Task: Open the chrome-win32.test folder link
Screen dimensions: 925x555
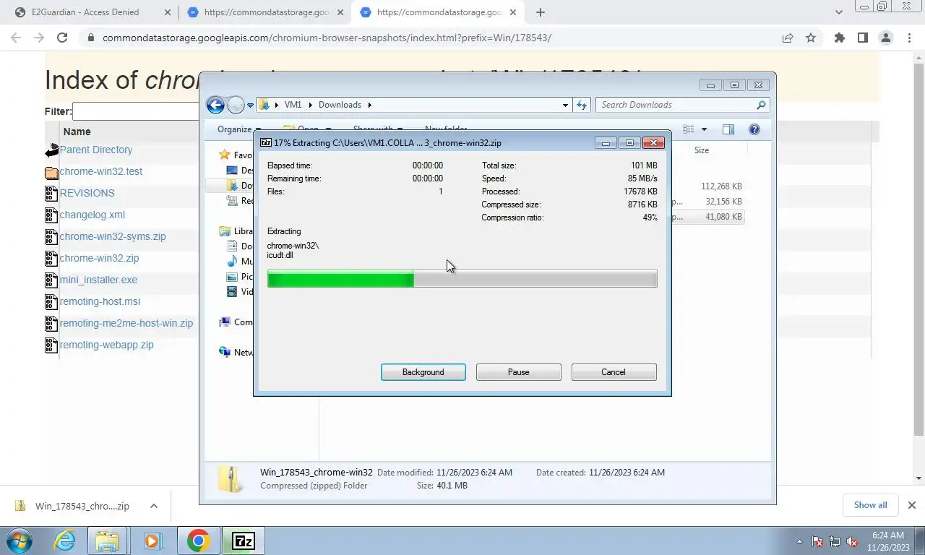Action: click(x=101, y=171)
